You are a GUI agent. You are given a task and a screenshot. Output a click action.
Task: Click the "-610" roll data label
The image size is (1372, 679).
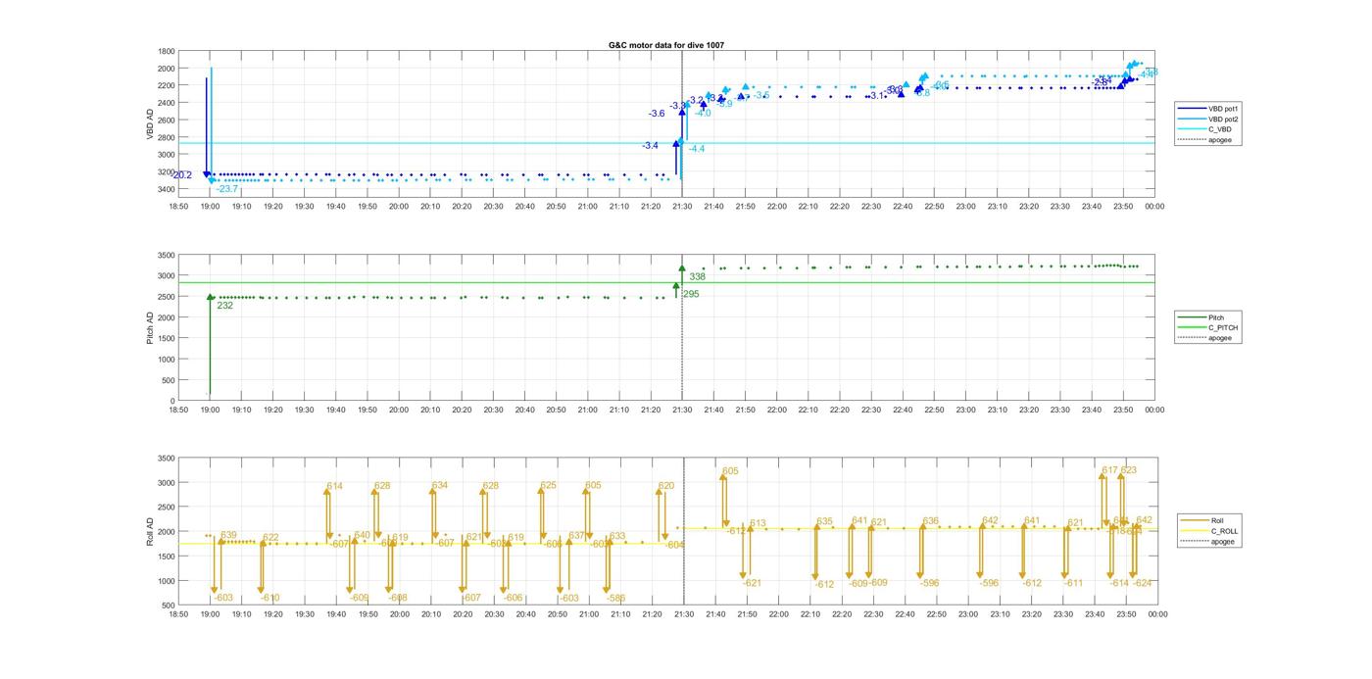269,598
